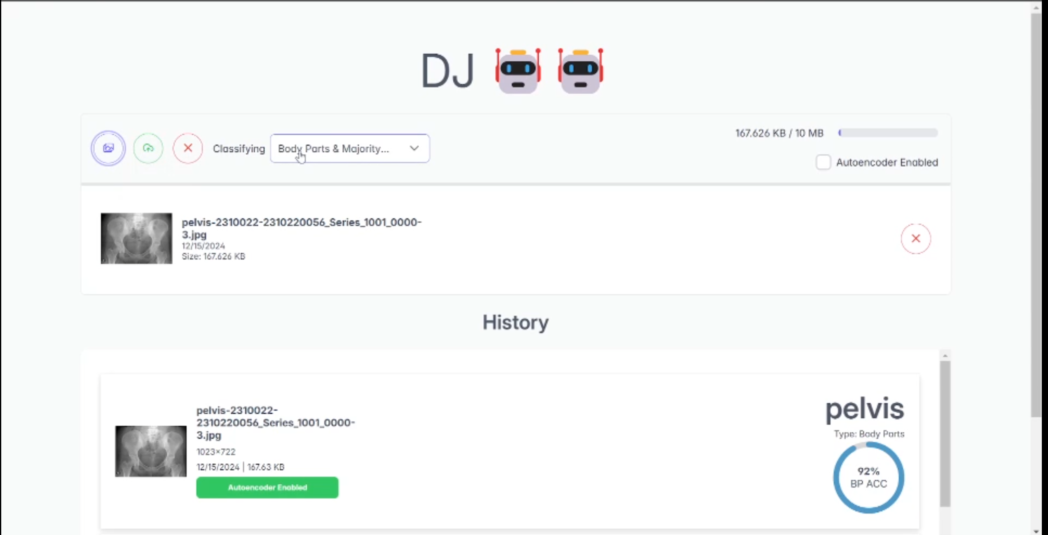Click the green Autoencoder Enabled badge

[x=267, y=487]
